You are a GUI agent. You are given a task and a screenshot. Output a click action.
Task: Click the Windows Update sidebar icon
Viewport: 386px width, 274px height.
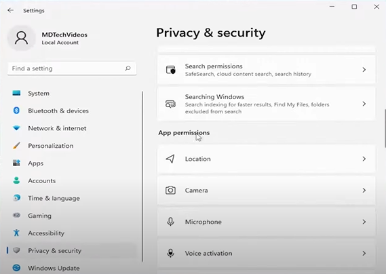tap(16, 268)
